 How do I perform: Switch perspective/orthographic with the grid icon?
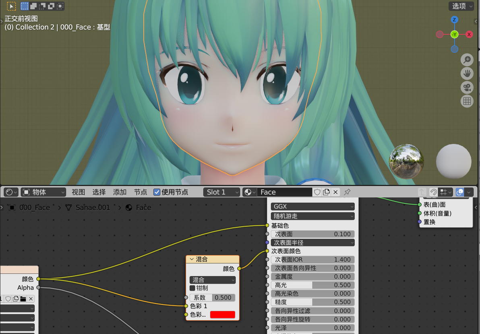(x=467, y=101)
